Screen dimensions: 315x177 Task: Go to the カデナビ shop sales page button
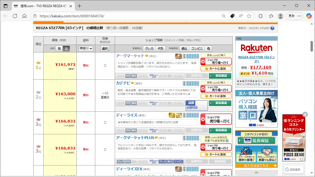[x=216, y=89]
